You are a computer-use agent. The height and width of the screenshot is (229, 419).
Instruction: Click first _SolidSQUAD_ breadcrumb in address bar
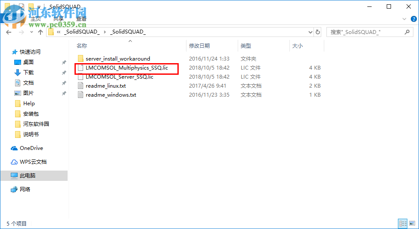[82, 32]
